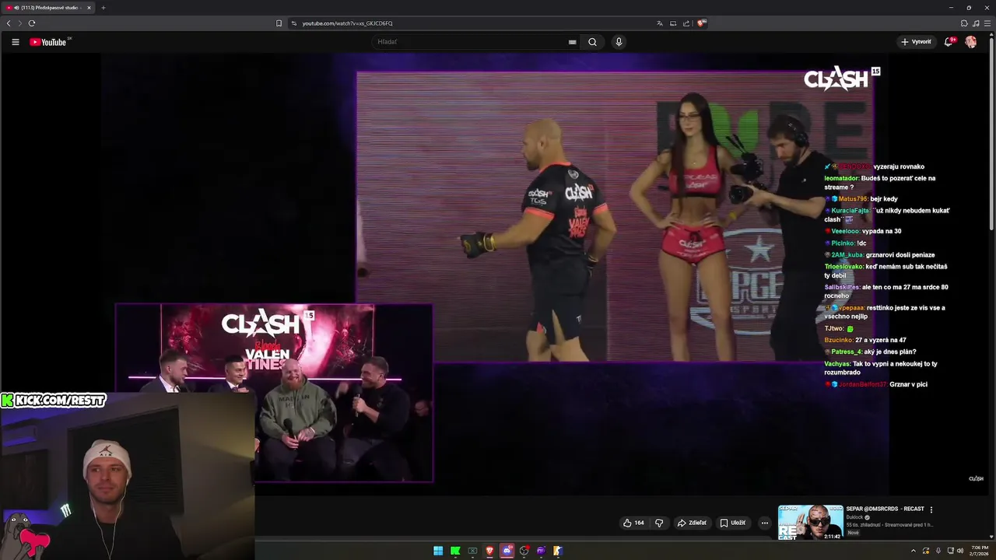Open the YouTube hamburger guide menu
The image size is (996, 560).
(16, 42)
